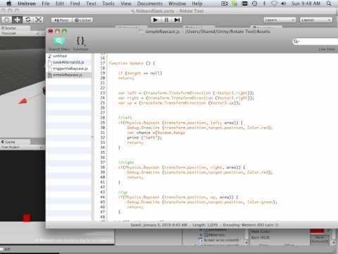The width and height of the screenshot is (338, 254).
Task: Click the Project panel scrollbar down arrow
Action: 246,243
